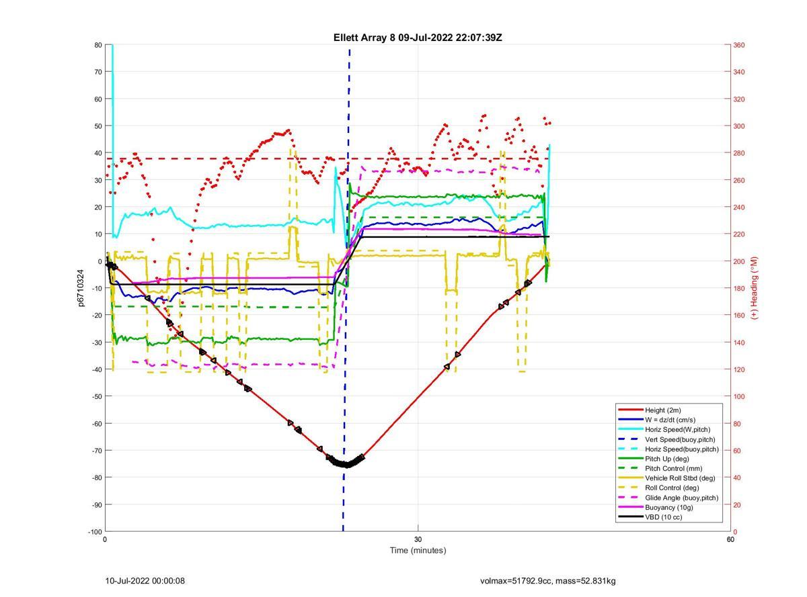Click the volmax=51792.9cc, mass=52.831kg annotation
This screenshot has height=597, width=807.
[548, 581]
